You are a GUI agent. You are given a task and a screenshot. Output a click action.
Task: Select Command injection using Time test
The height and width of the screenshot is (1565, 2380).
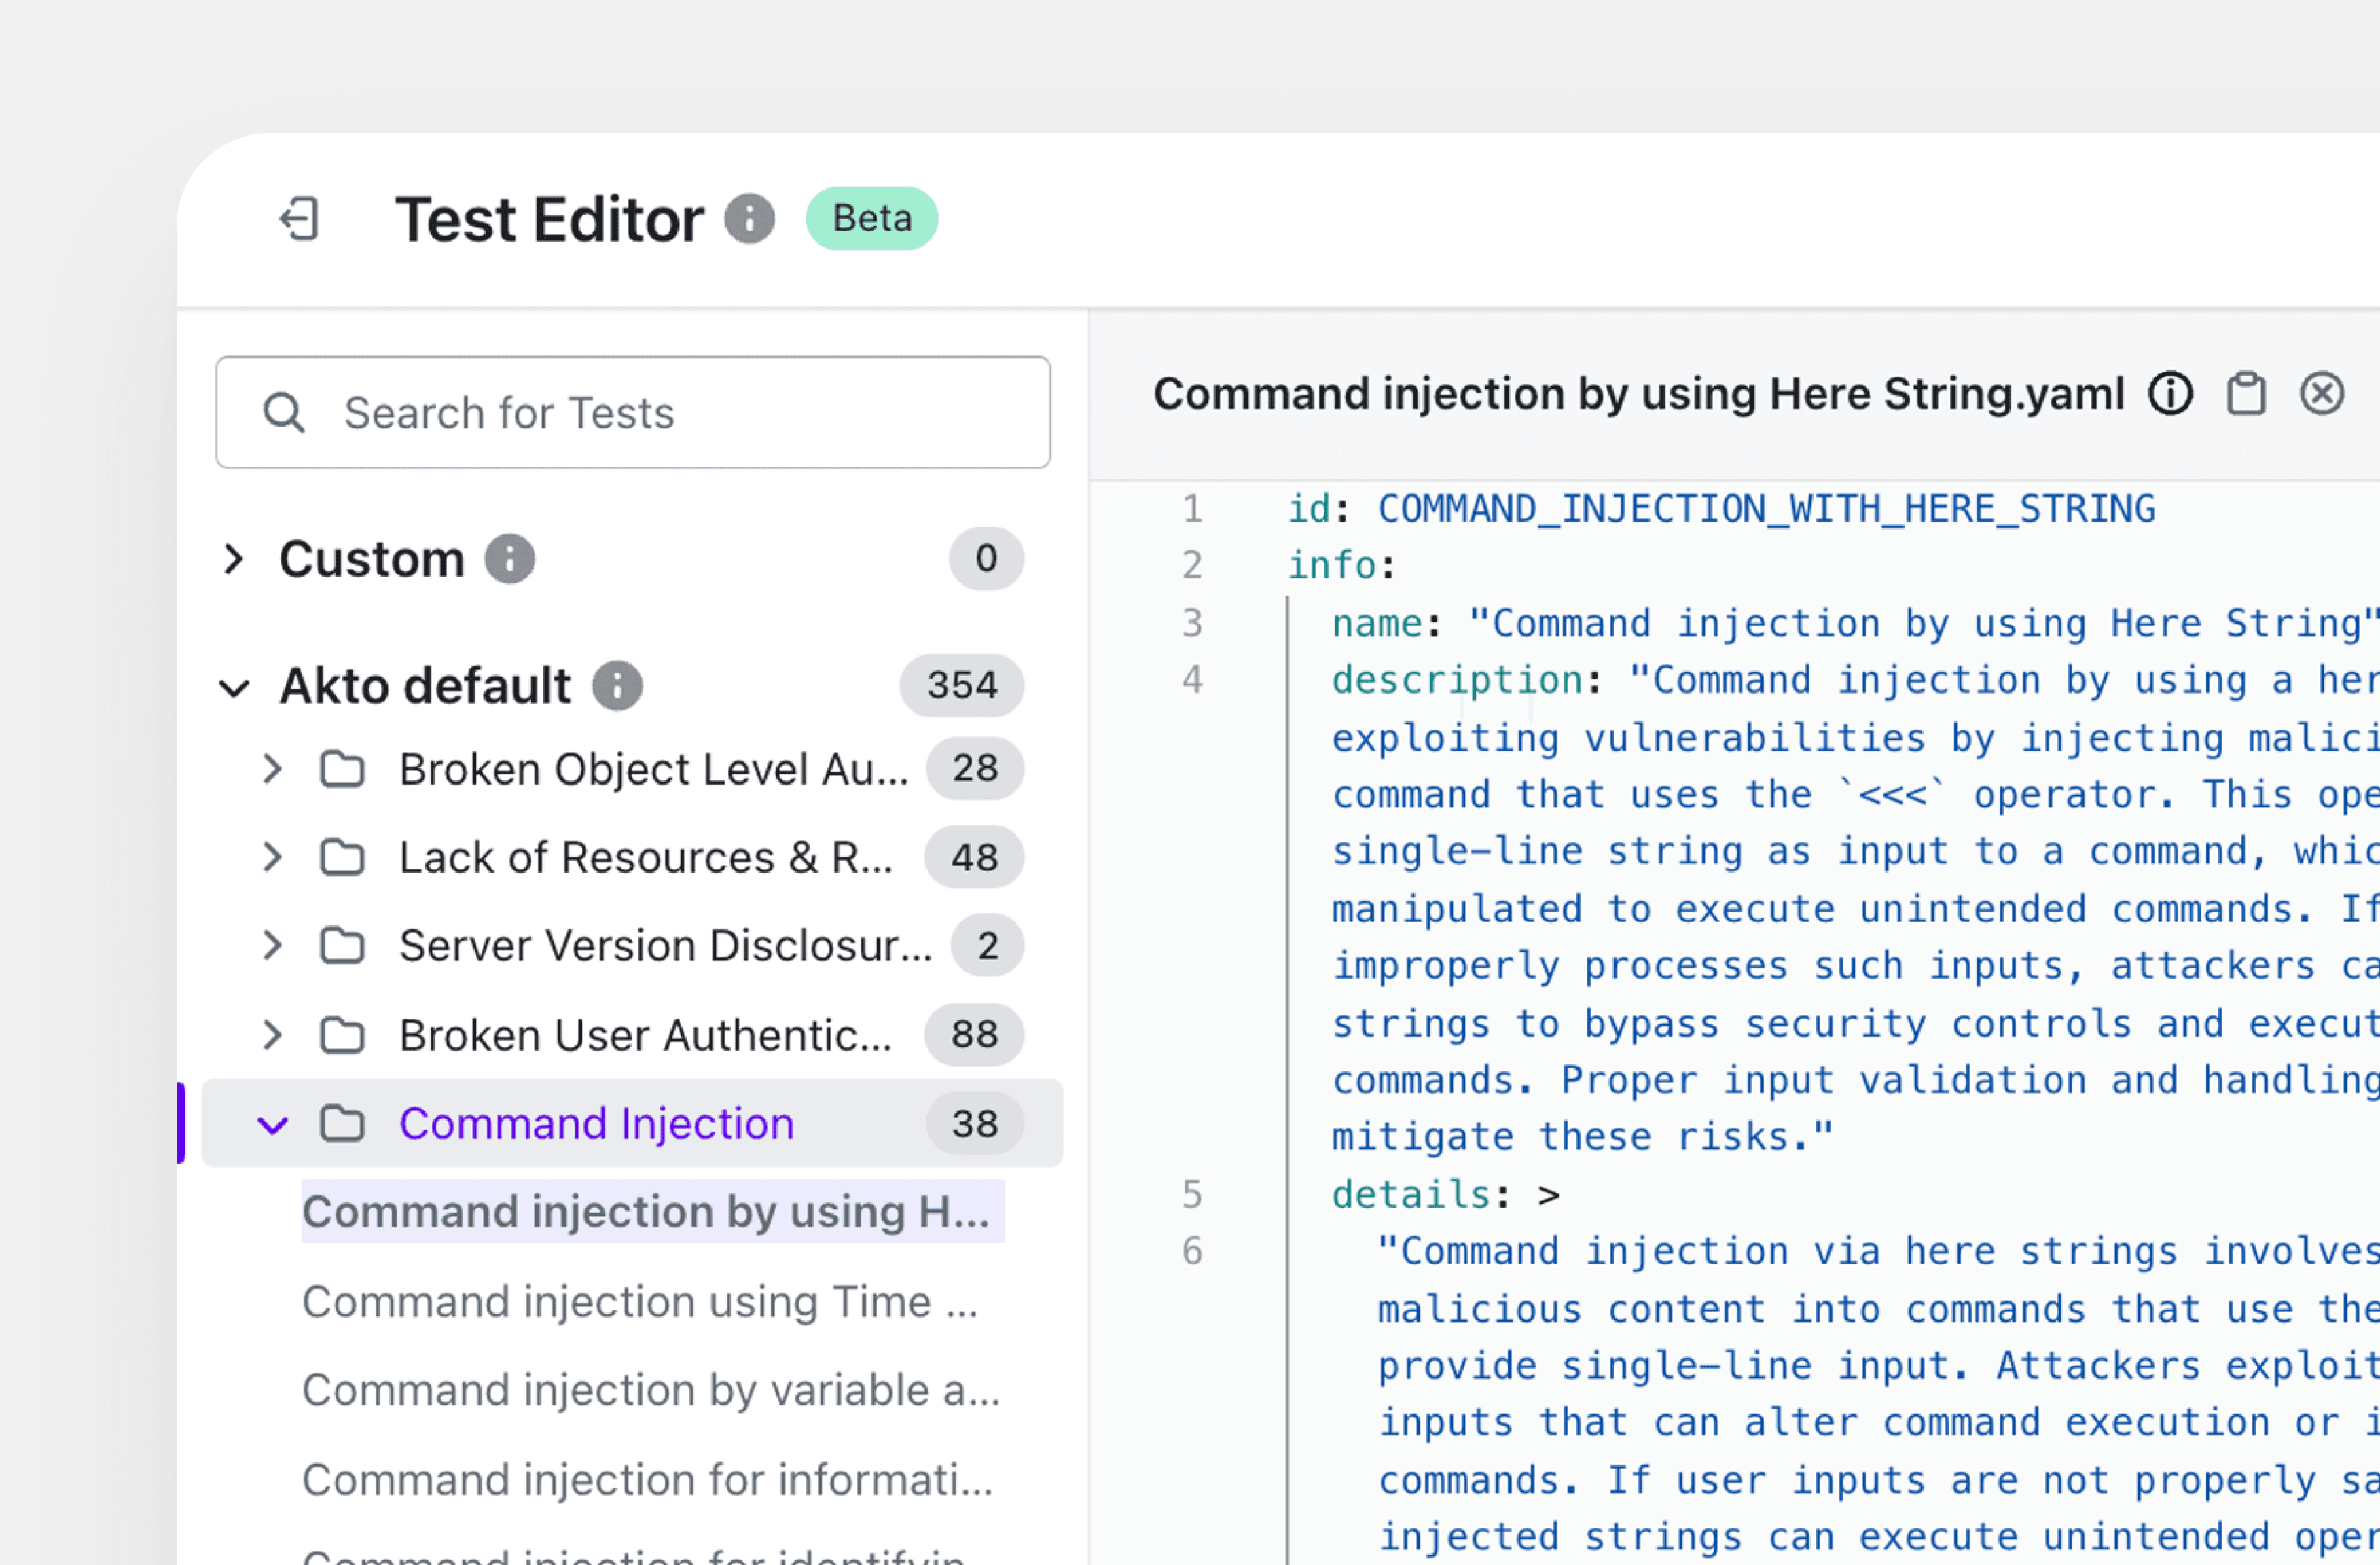[x=640, y=1302]
